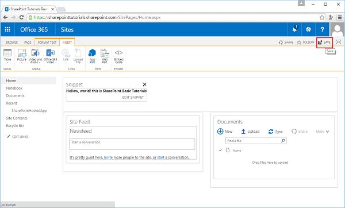Open the Site Contents link
345x208 pixels.
pyautogui.click(x=17, y=118)
